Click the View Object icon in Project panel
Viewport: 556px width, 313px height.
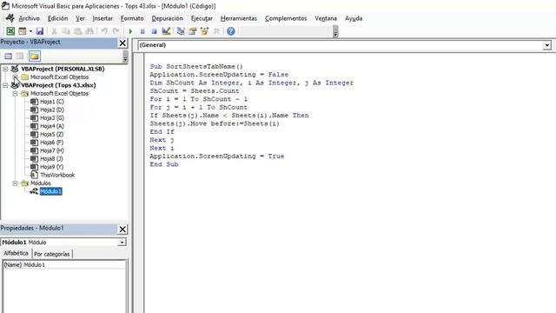(x=20, y=56)
